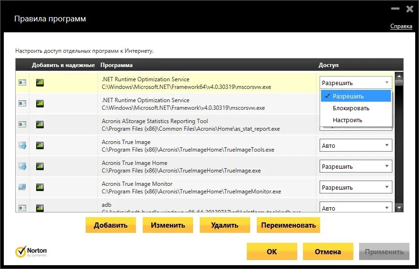Click the Программа column header
The width and height of the screenshot is (419, 269).
pyautogui.click(x=116, y=65)
